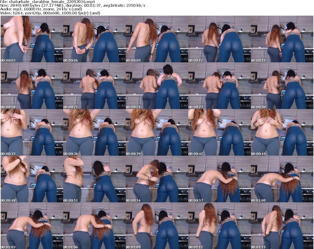Choose the frame stamped 00:01:15
This screenshot has height=249, width=314.
coord(282,226)
